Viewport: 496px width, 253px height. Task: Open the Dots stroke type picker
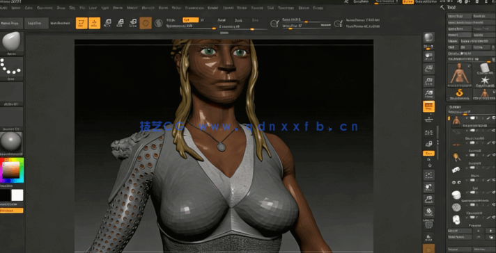point(11,68)
